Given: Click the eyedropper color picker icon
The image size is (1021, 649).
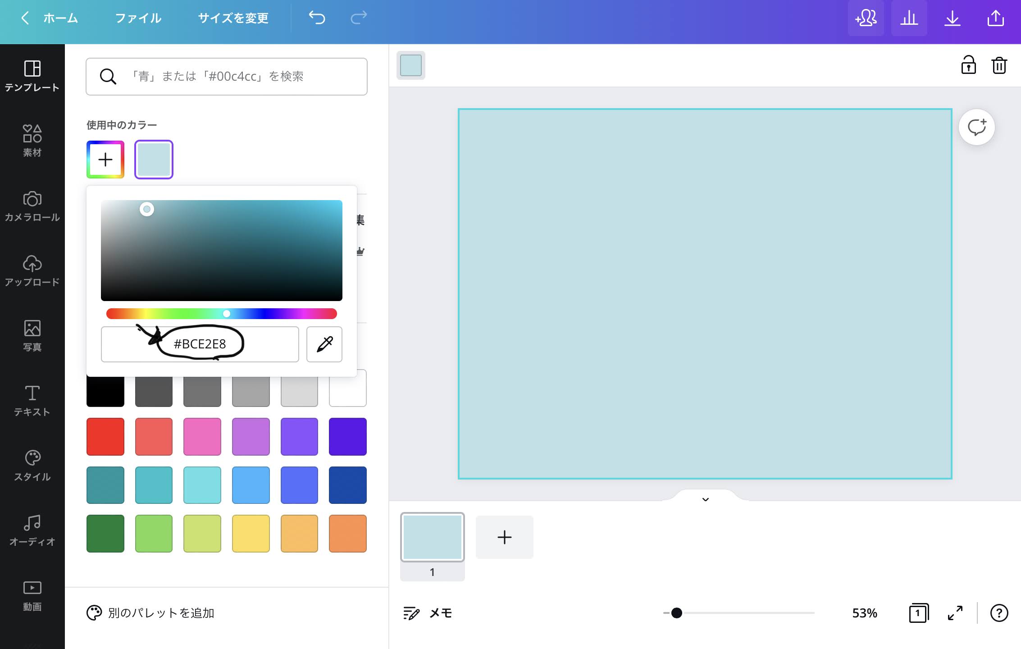Looking at the screenshot, I should (x=324, y=344).
